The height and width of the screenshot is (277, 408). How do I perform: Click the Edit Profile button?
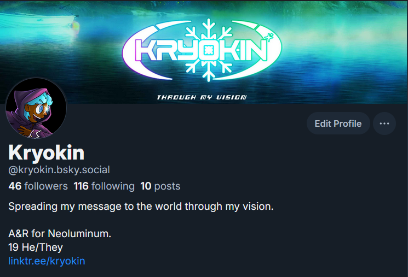(338, 123)
